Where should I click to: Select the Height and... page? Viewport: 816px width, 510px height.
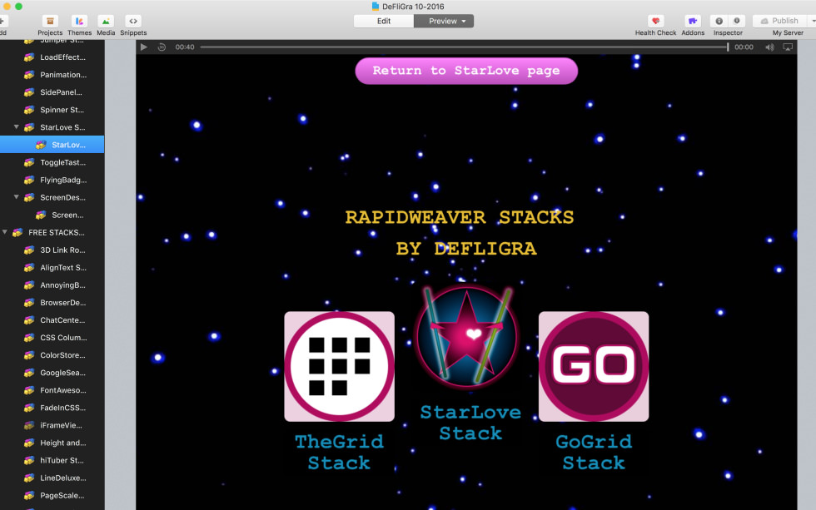(52, 443)
